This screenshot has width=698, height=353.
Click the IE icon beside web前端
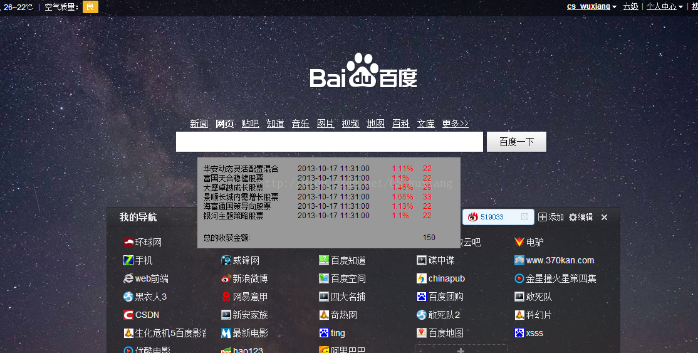[128, 278]
